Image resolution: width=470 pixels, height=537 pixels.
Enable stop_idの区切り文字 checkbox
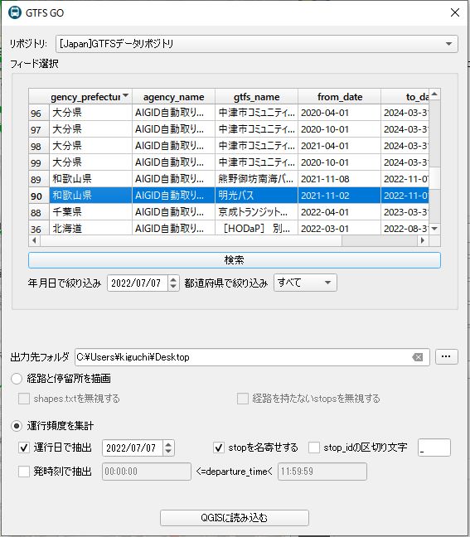[x=314, y=447]
